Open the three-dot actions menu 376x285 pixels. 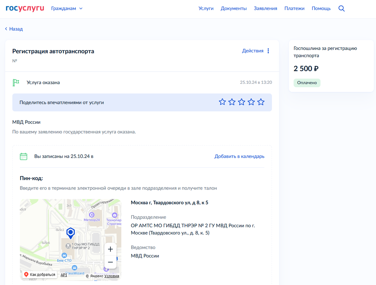[x=268, y=51]
